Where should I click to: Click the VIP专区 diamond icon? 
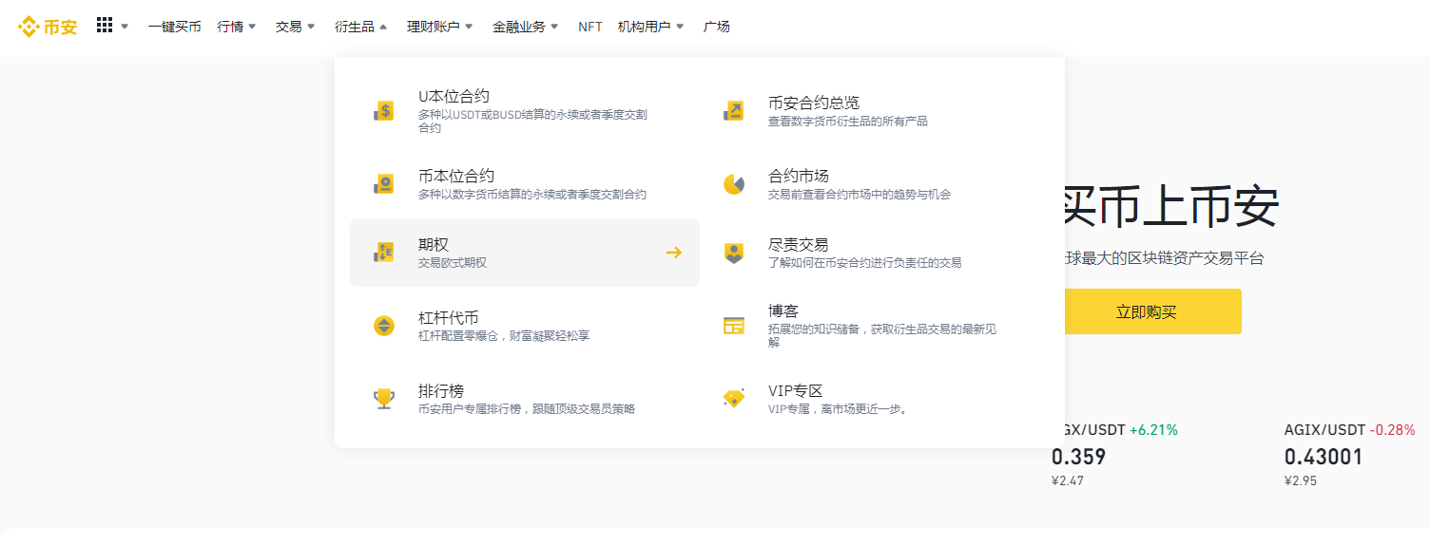click(734, 399)
